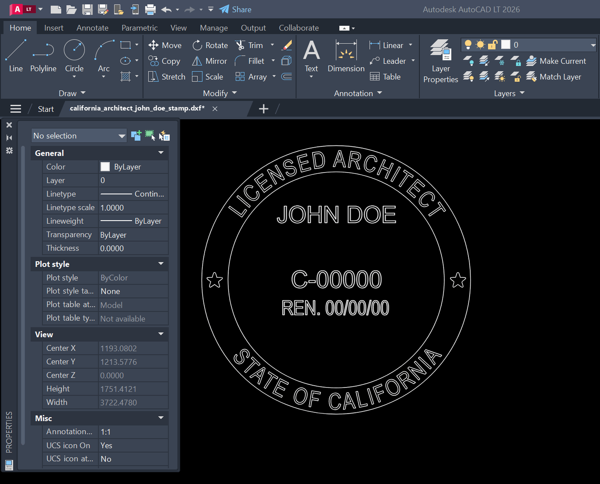Screen dimensions: 600x484
Task: Activate the Scale command
Action: [207, 76]
